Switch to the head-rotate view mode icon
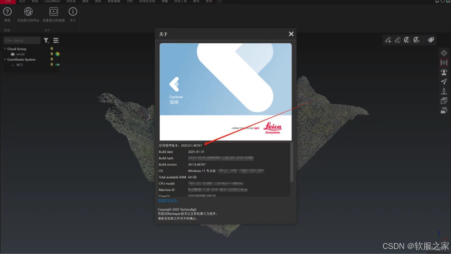The image size is (451, 254). (x=444, y=72)
